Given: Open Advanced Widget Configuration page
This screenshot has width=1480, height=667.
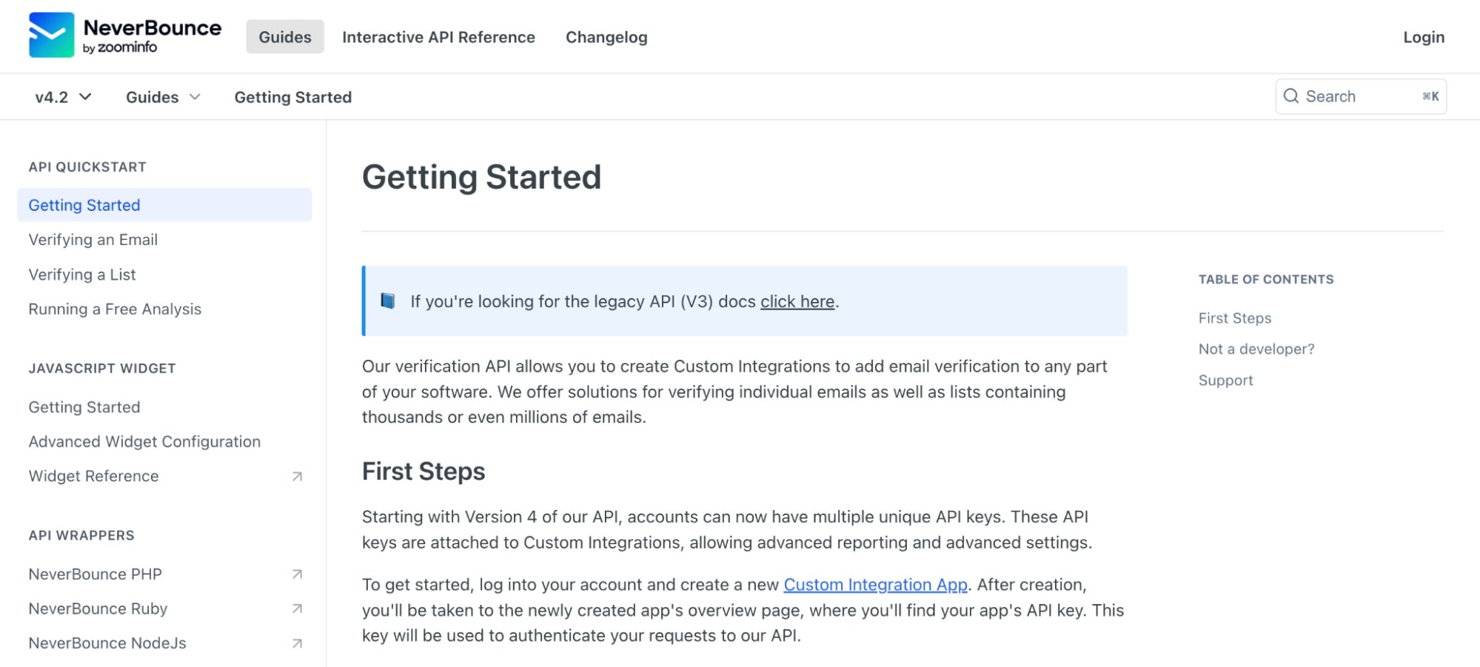Looking at the screenshot, I should pos(144,442).
